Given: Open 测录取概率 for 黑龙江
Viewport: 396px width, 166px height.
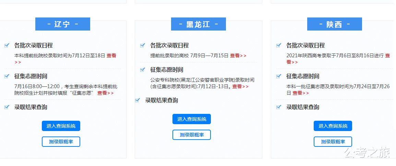Looking at the screenshot, I should 192,135.
